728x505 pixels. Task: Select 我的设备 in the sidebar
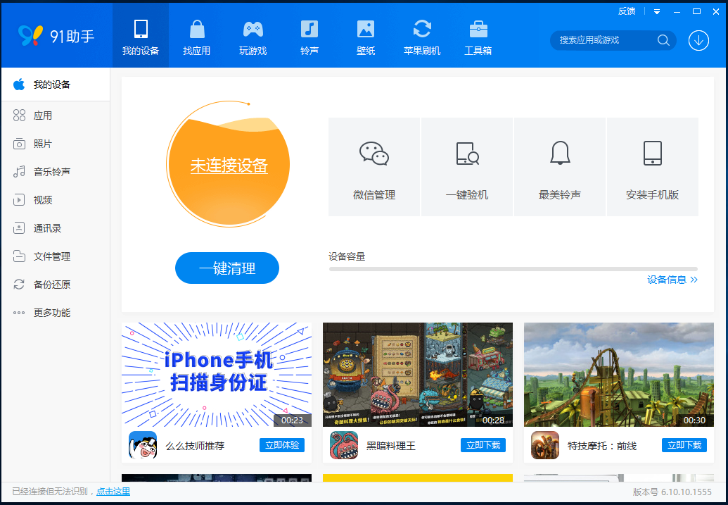coord(56,85)
